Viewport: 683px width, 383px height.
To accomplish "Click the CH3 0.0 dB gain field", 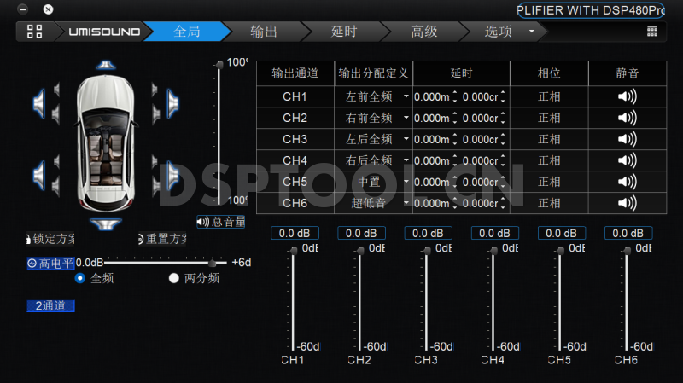I will tap(428, 233).
